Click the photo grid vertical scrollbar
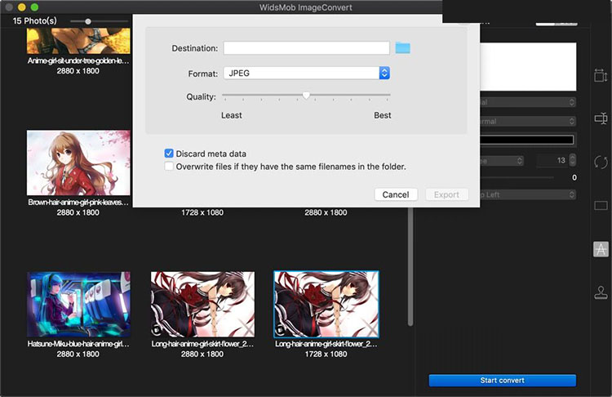 (410, 265)
